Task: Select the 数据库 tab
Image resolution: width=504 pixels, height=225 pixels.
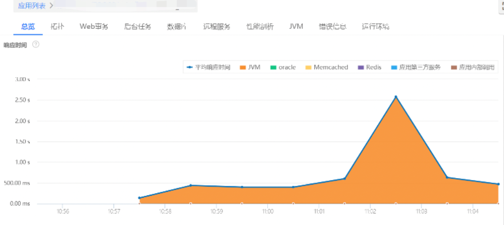Action: (177, 27)
